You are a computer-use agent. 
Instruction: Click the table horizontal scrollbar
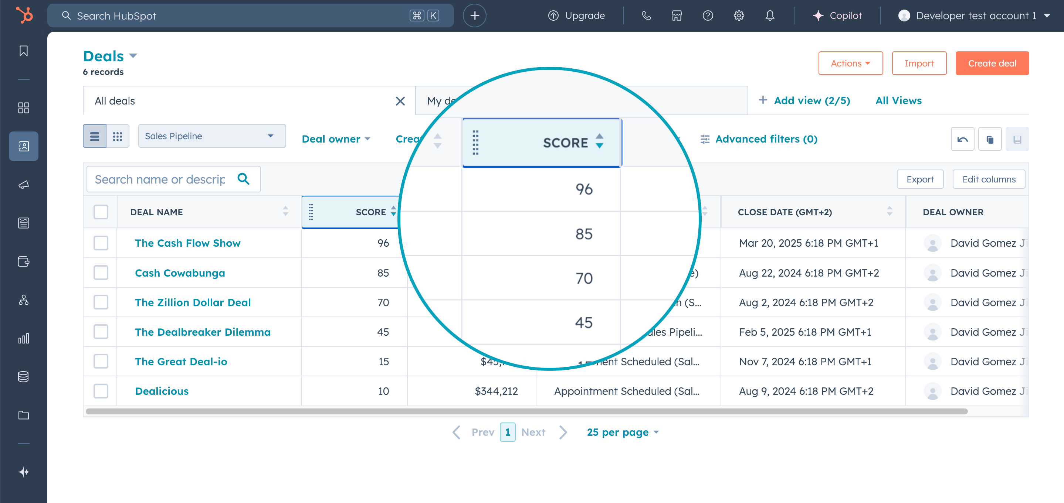pos(526,411)
